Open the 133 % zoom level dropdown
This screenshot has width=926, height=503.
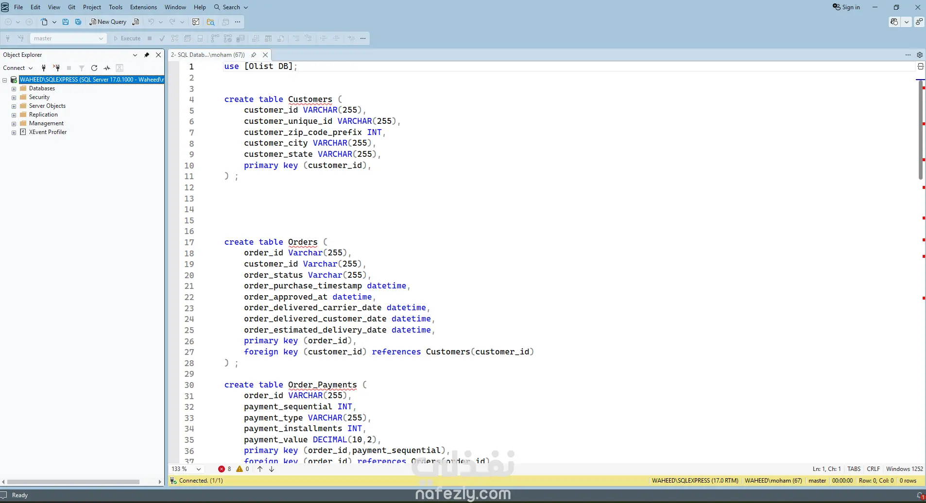tap(199, 469)
